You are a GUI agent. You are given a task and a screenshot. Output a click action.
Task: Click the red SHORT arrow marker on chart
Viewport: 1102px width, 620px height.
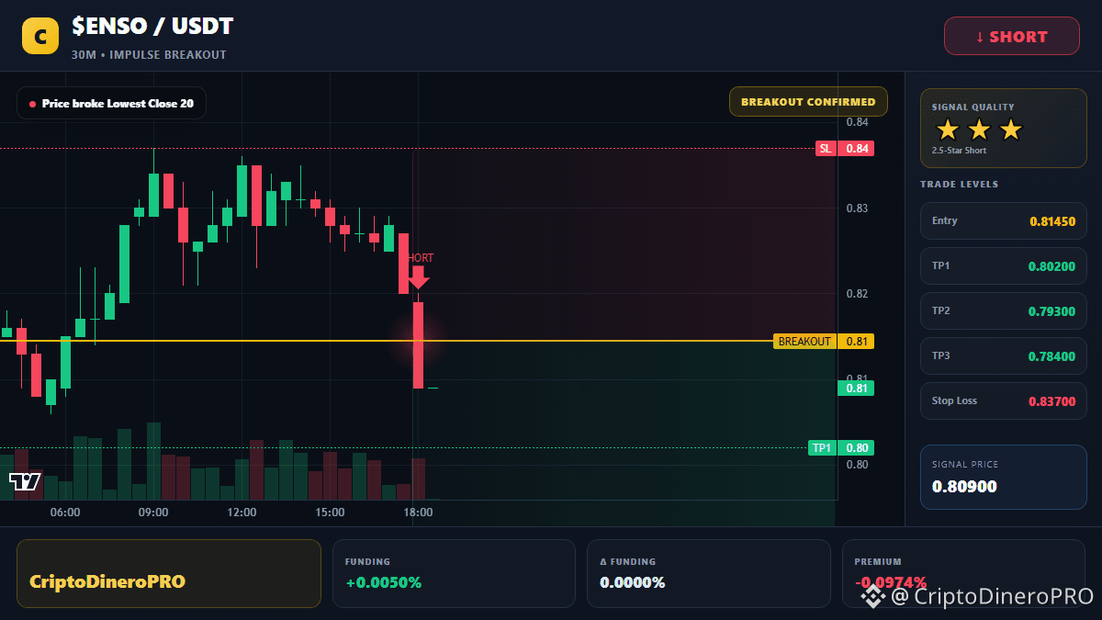coord(419,277)
